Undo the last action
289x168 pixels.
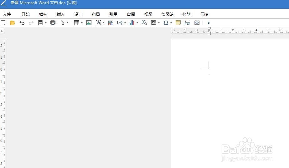22,23
